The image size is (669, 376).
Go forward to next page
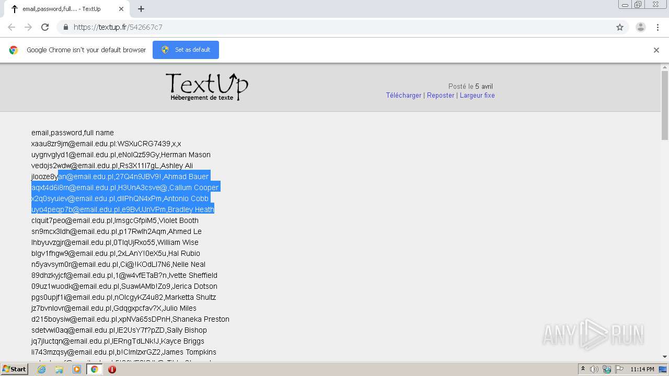[28, 27]
